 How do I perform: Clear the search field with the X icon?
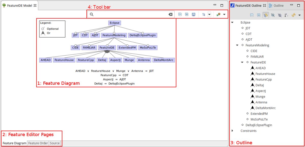(171, 14)
